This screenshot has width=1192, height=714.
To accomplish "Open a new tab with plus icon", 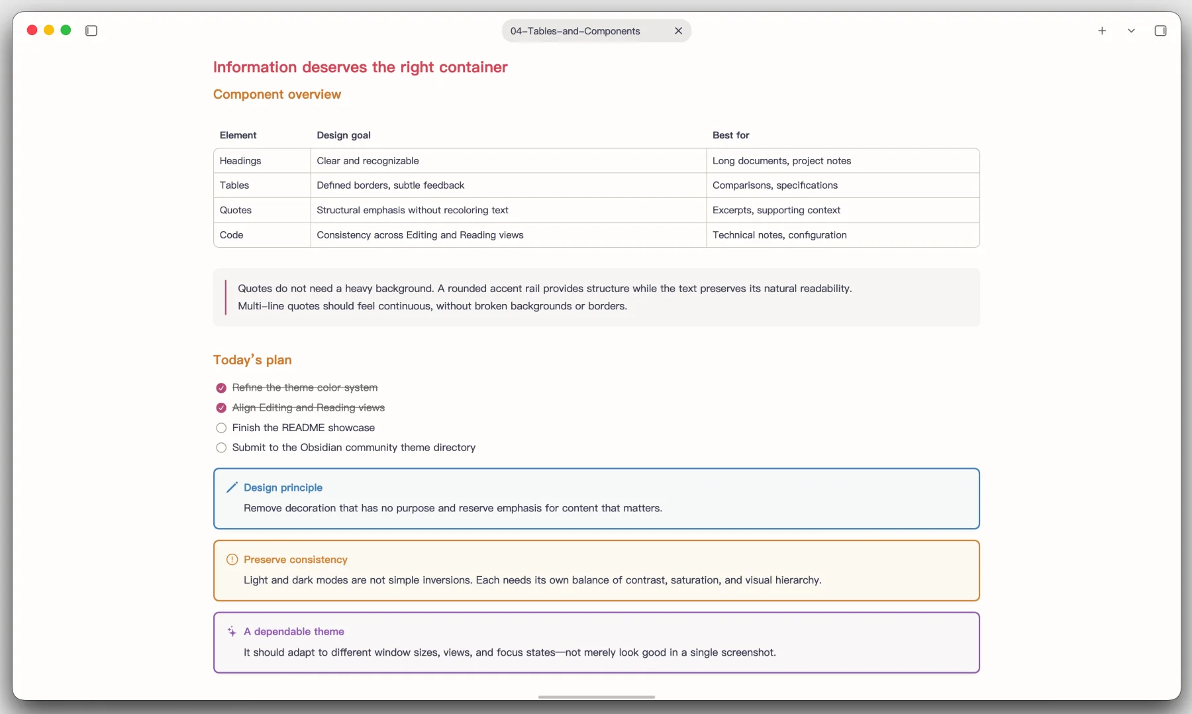I will point(1102,30).
